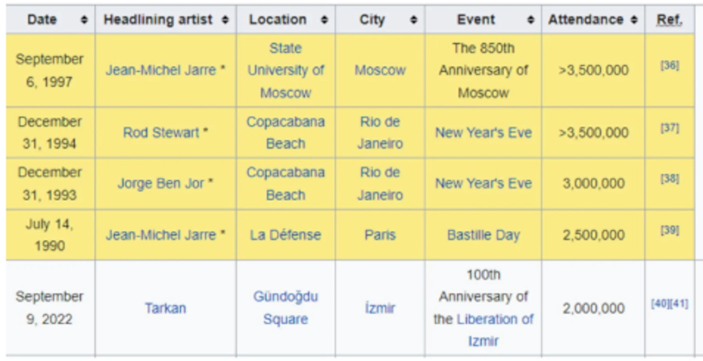The height and width of the screenshot is (361, 703).
Task: Sort the table by Event column
Action: coord(531,20)
